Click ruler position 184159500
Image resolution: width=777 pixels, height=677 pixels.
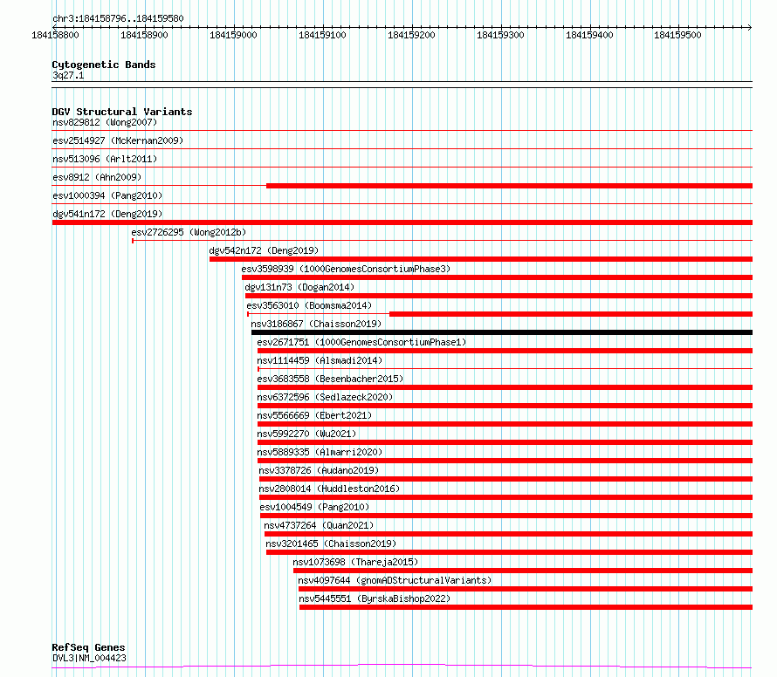click(x=677, y=35)
